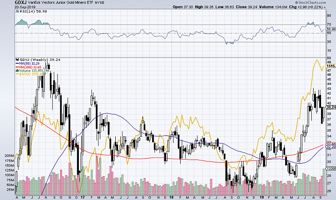Click the 'Volume 134.0M' header value
Screen dimensions: 336x200
coord(273,7)
